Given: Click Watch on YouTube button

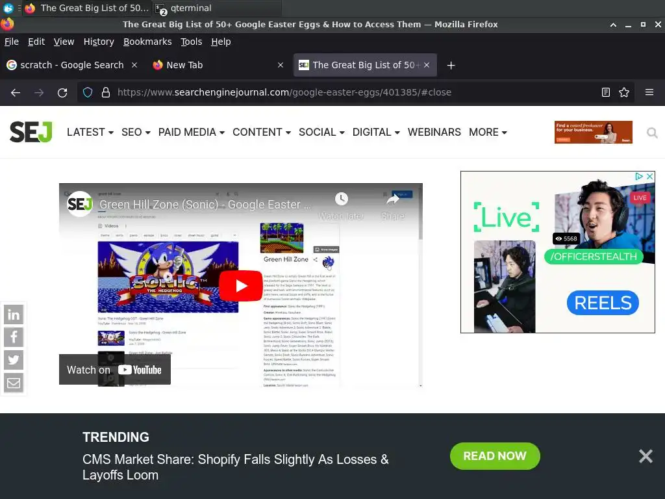Looking at the screenshot, I should [114, 370].
